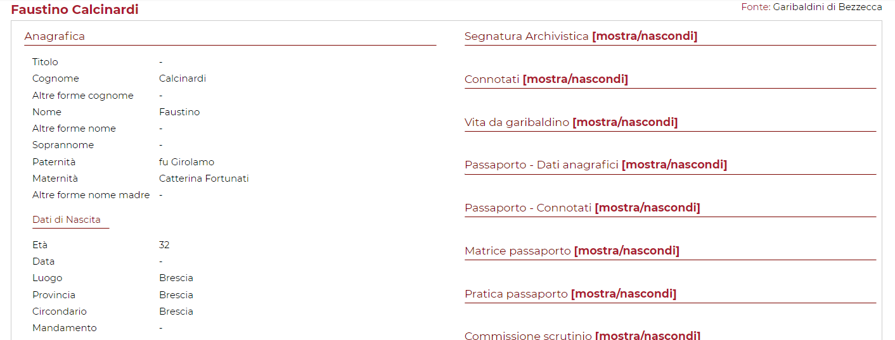The height and width of the screenshot is (340, 895).
Task: Click the Maternità value Catterina Fortunati
Action: tap(203, 179)
